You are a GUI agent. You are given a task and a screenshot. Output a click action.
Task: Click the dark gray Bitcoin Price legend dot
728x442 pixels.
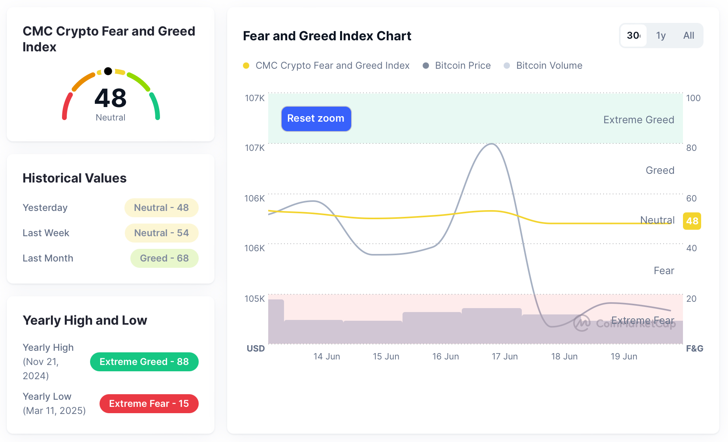[426, 66]
